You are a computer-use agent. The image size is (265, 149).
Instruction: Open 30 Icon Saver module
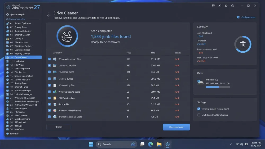coord(23,129)
